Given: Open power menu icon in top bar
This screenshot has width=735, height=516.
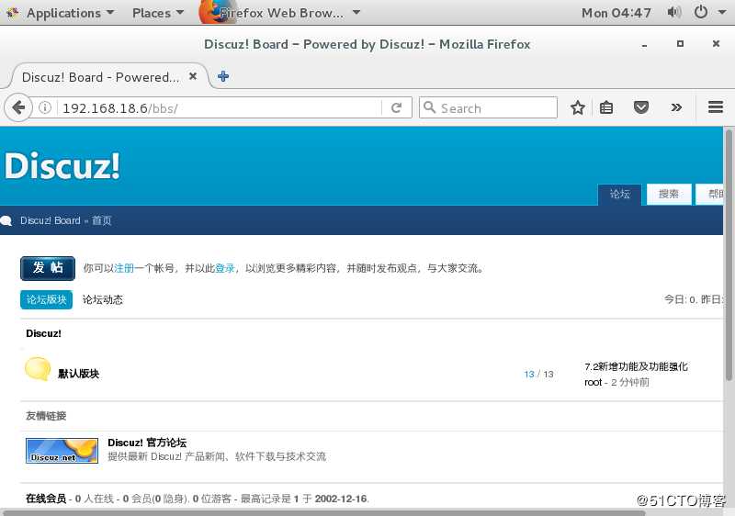Looking at the screenshot, I should [701, 12].
